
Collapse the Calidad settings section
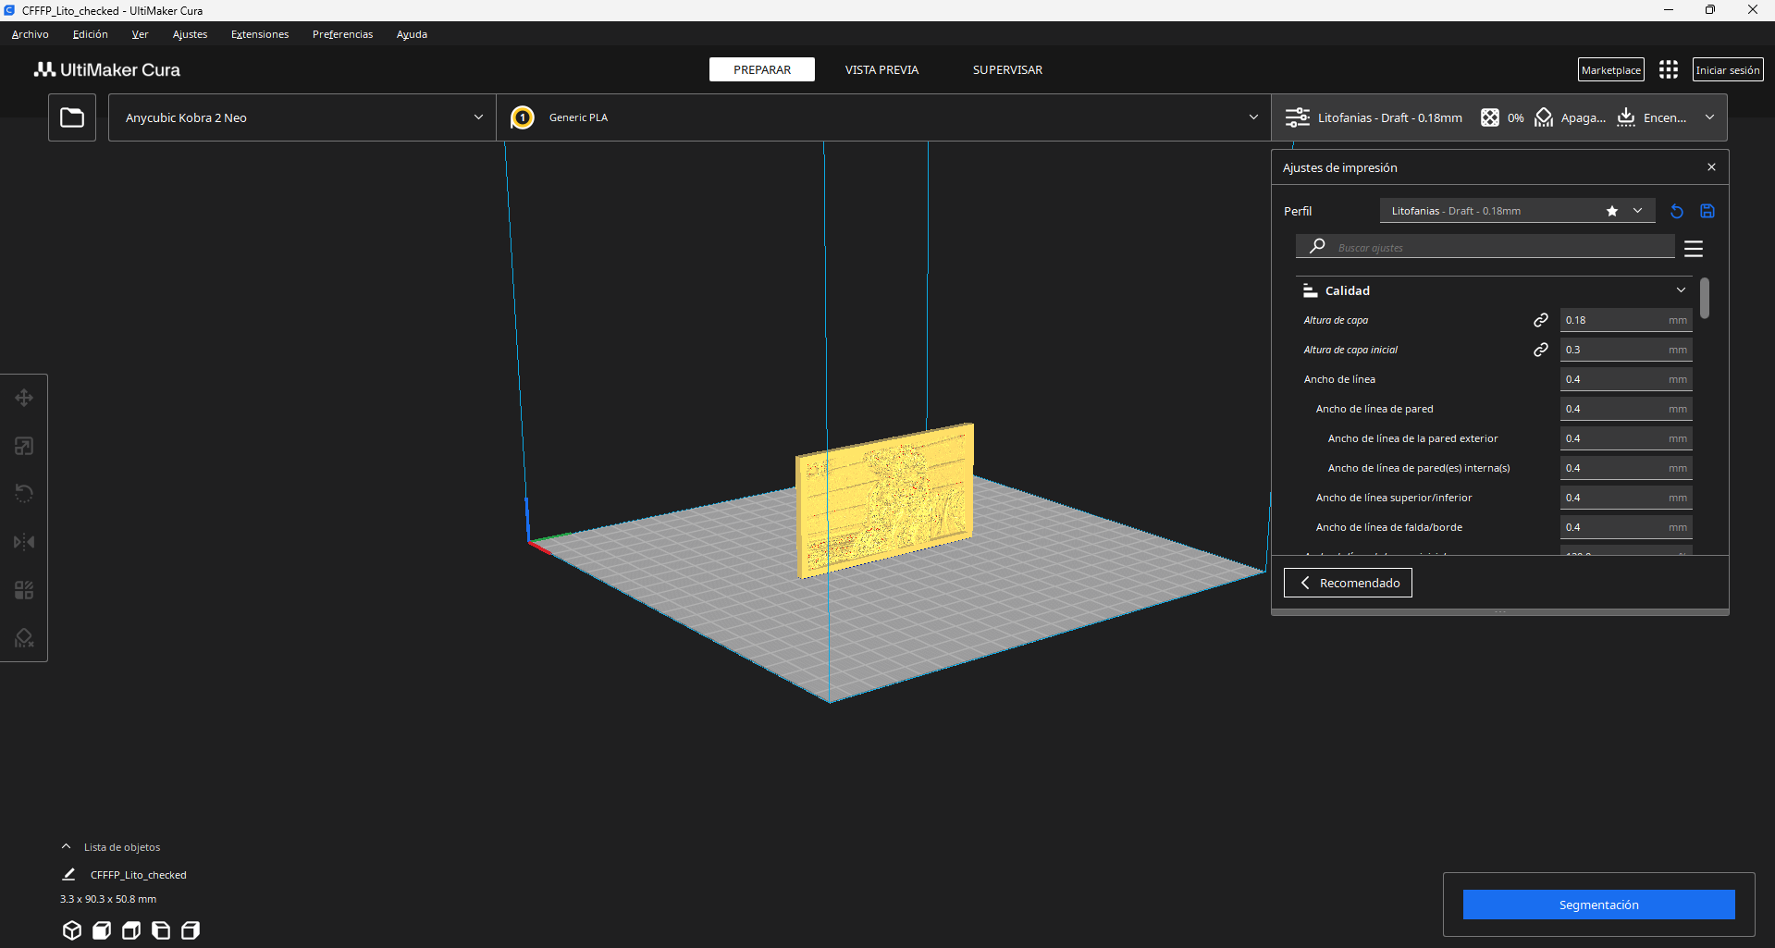(1494, 290)
